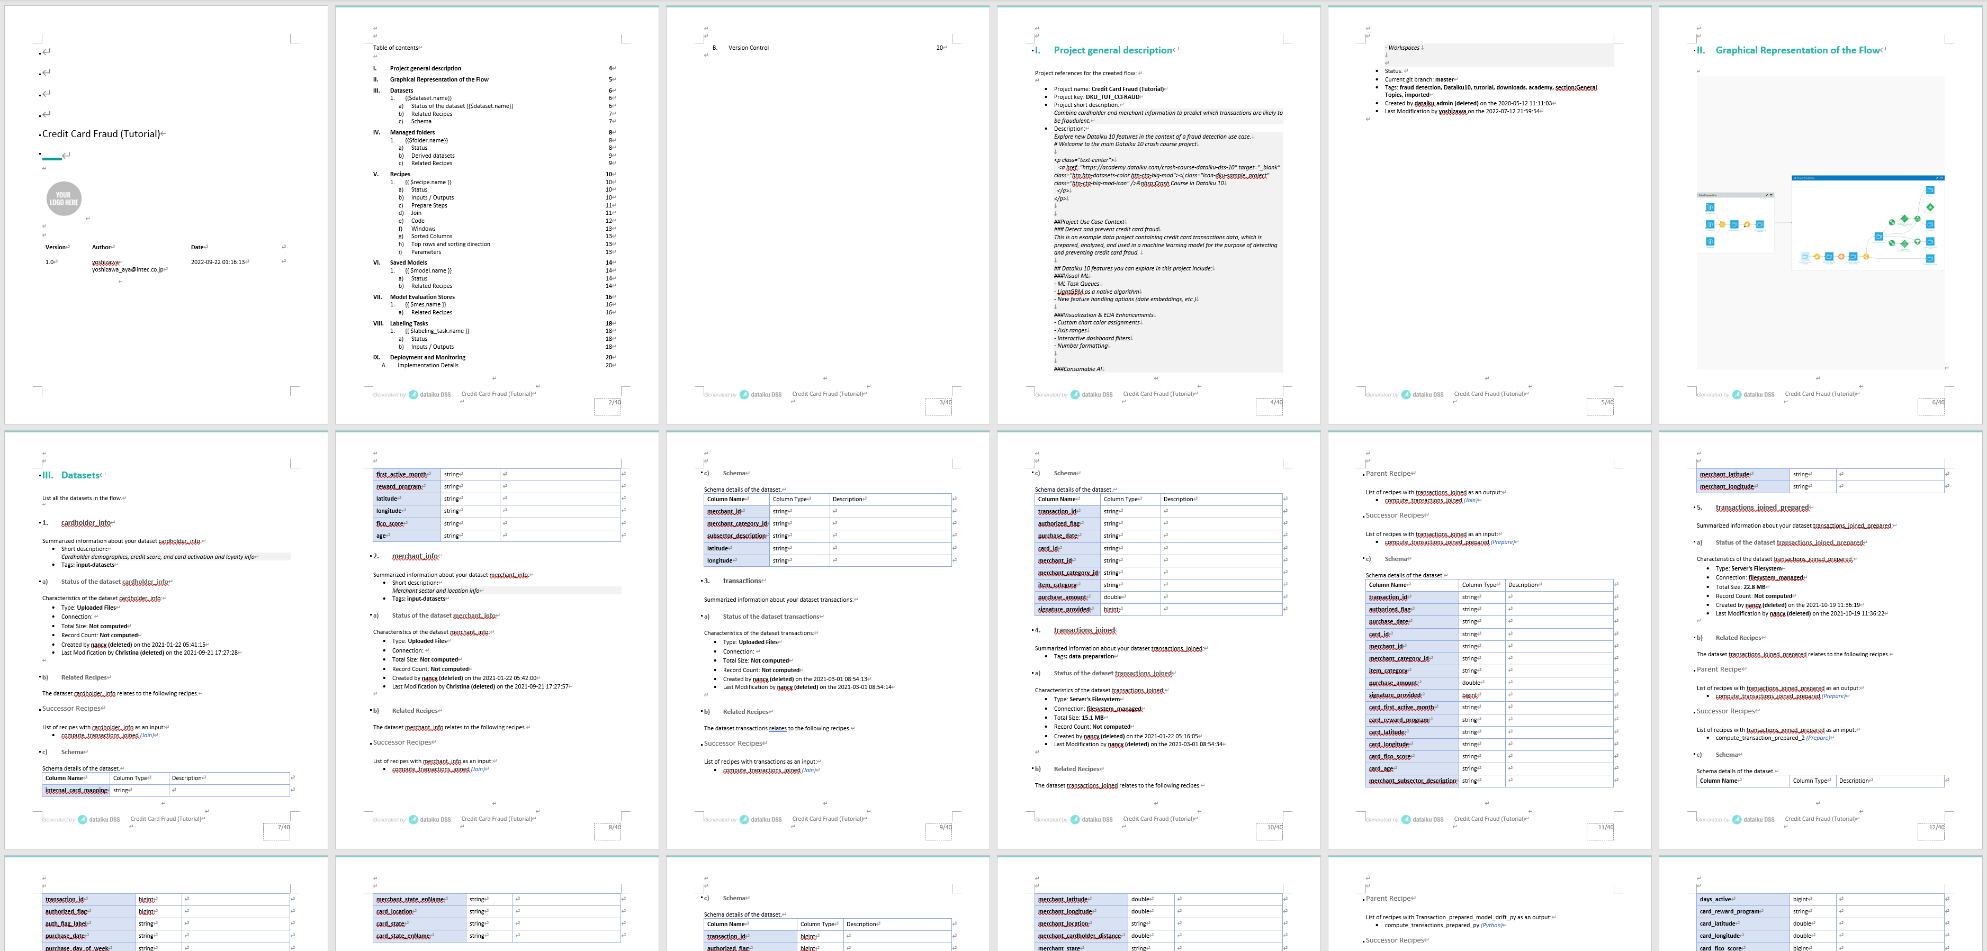The height and width of the screenshot is (951, 1987).
Task: Click 'Recipes' entry in table of contents
Action: [400, 174]
